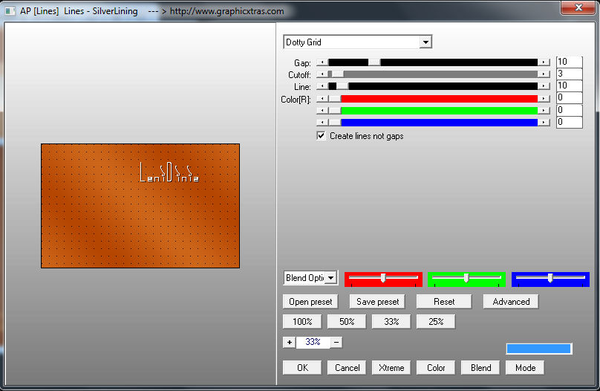Screen dimensions: 600x391
Task: Click the light blue color swatch
Action: click(x=538, y=349)
